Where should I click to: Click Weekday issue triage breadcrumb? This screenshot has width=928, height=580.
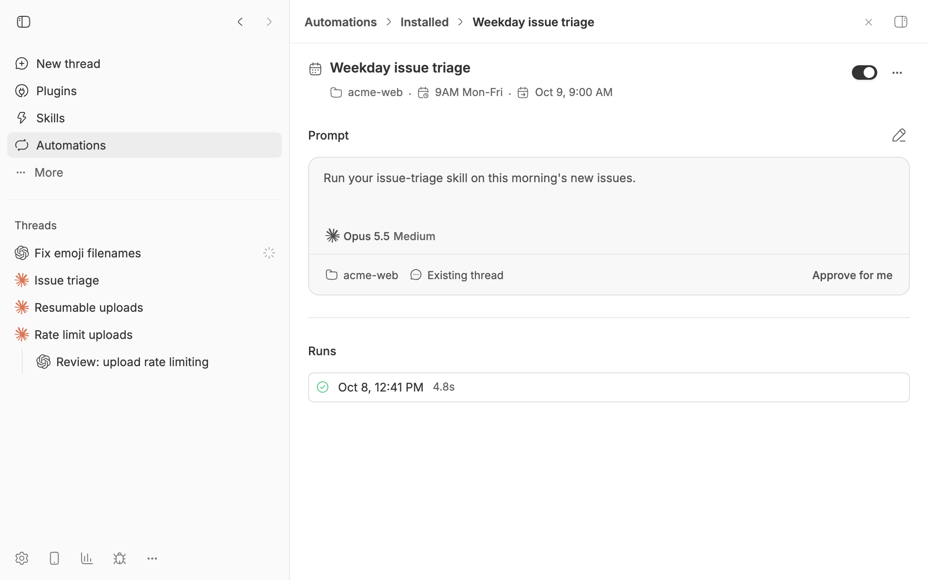533,22
